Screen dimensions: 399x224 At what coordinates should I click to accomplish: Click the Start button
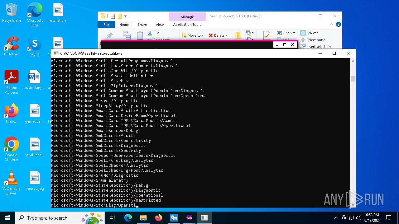click(x=7, y=218)
